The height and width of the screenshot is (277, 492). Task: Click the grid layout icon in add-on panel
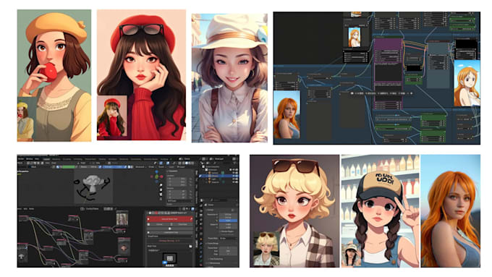pyautogui.click(x=170, y=258)
